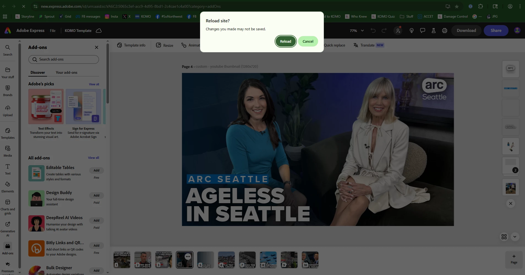The image size is (525, 275).
Task: Open page 4 options menu
Action: [x=188, y=257]
